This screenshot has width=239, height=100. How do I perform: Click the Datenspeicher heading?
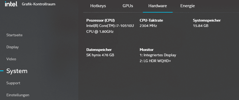point(99,50)
